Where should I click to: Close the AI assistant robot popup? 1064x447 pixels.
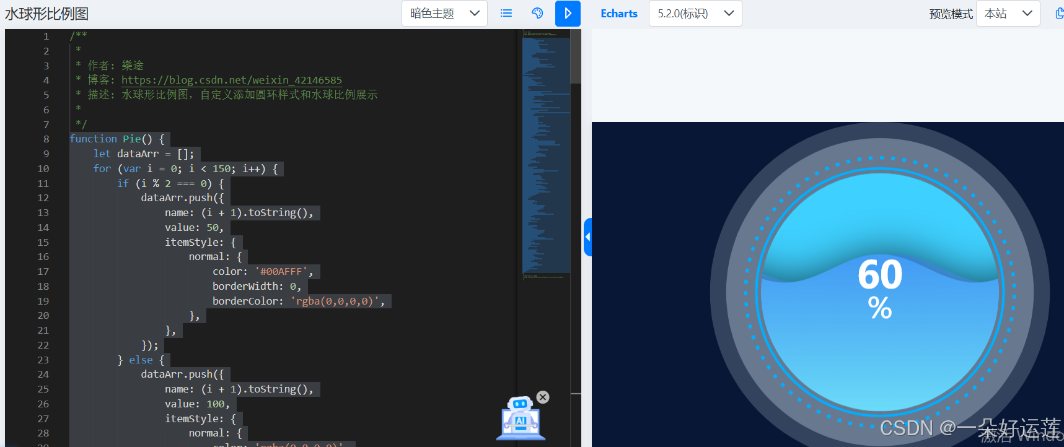tap(543, 397)
